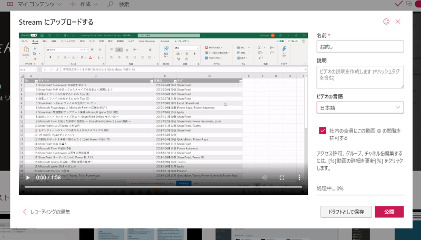The width and height of the screenshot is (421, 240).
Task: Enter fullscreen for the video preview
Action: point(282,178)
